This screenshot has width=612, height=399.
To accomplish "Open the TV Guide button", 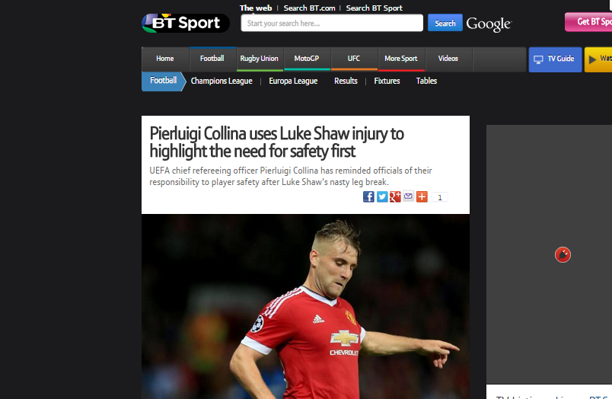I will (555, 59).
